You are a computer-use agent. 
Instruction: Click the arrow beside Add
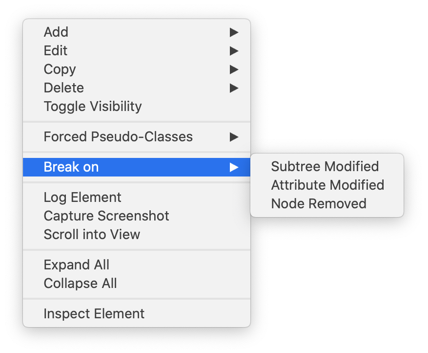click(x=234, y=32)
